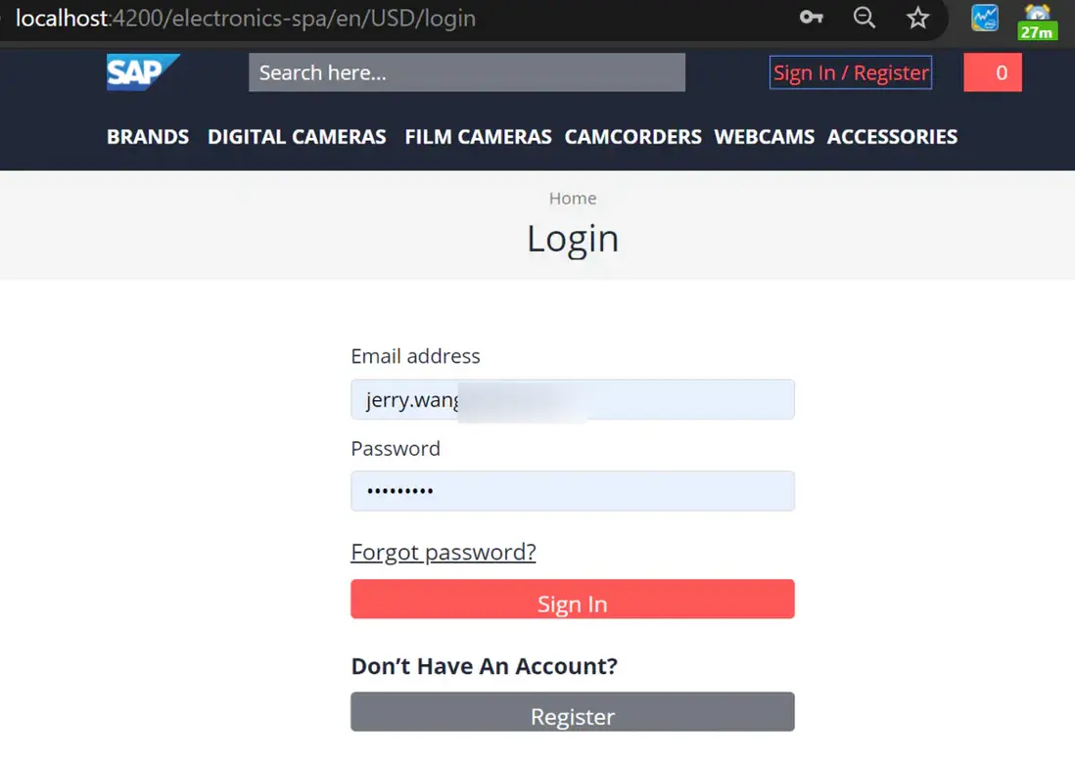The image size is (1075, 760).
Task: Click the Password input field
Action: (x=573, y=491)
